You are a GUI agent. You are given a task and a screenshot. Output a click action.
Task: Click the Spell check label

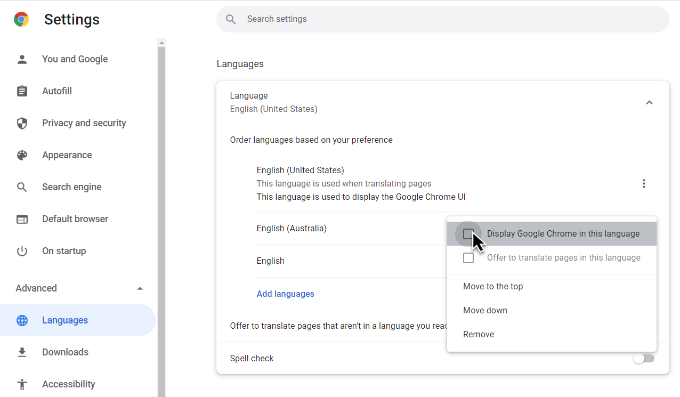click(252, 359)
